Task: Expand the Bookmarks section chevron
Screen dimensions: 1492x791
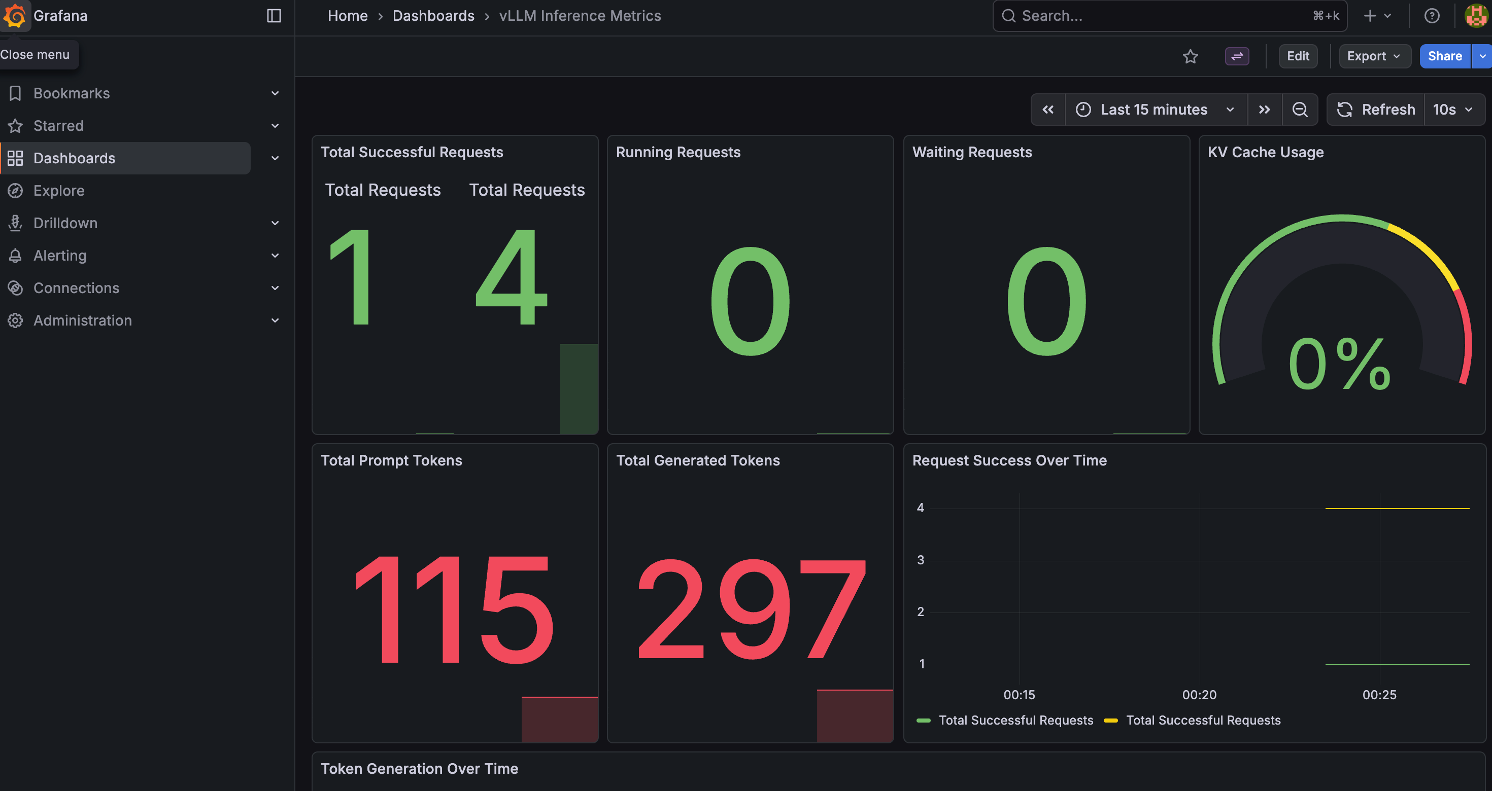Action: pos(275,93)
